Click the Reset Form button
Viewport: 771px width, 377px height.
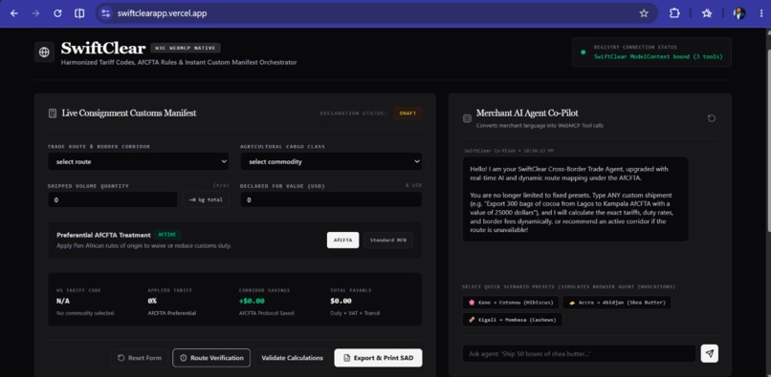(x=139, y=358)
